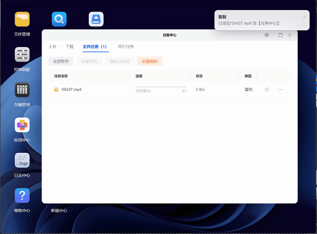
Task: Click the 全部暂停 button
Action: (x=61, y=61)
